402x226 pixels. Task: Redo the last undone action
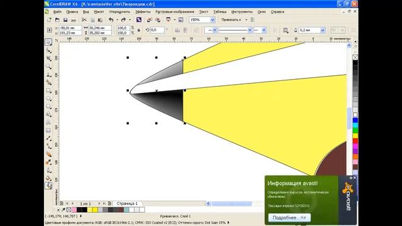123,19
